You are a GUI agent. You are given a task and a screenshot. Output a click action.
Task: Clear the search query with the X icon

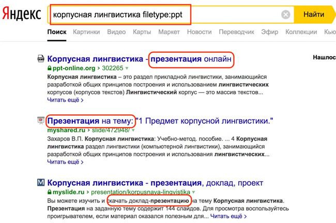pyautogui.click(x=286, y=14)
